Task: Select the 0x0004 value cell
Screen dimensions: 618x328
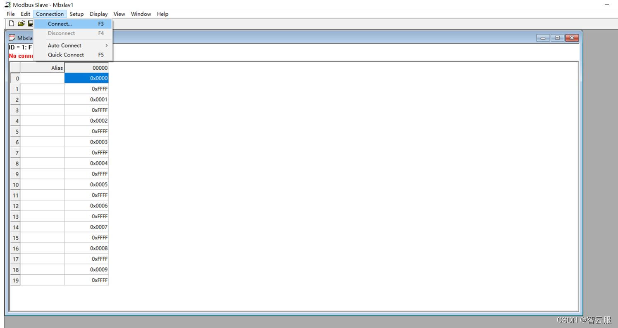Action: tap(86, 163)
